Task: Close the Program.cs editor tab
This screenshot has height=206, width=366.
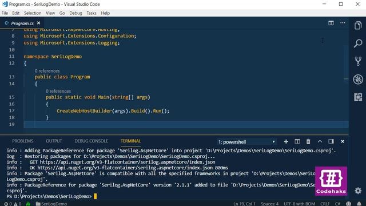Action: click(x=38, y=23)
